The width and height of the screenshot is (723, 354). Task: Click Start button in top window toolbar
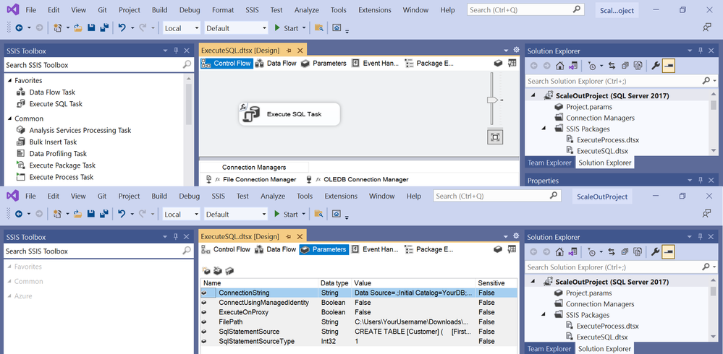287,28
